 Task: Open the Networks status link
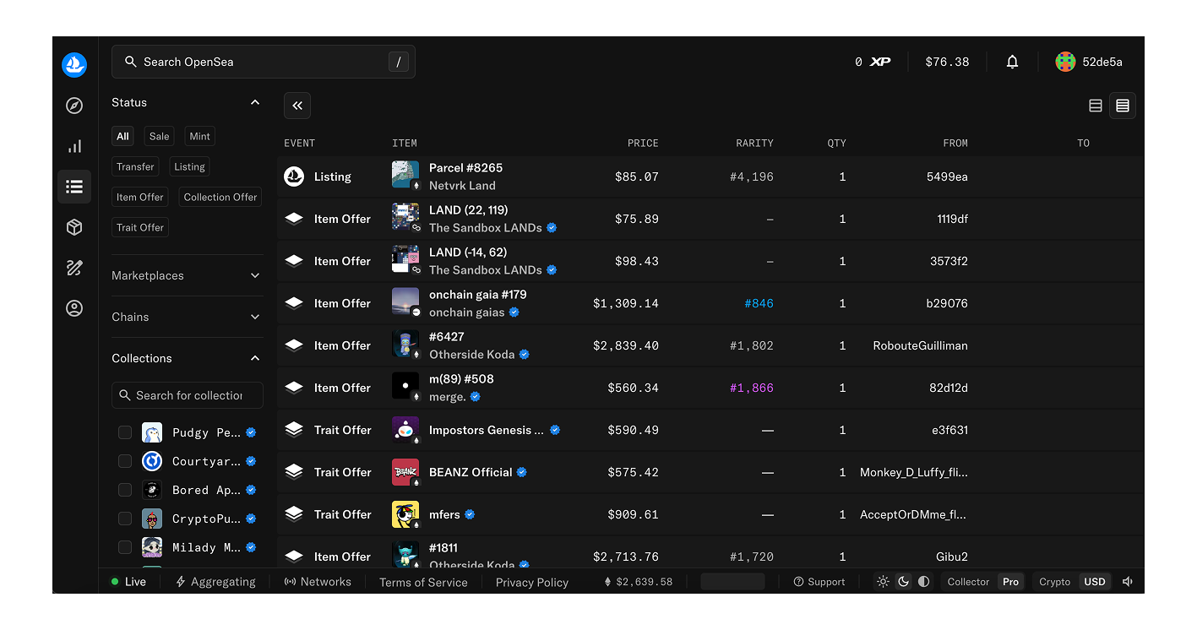coord(318,582)
